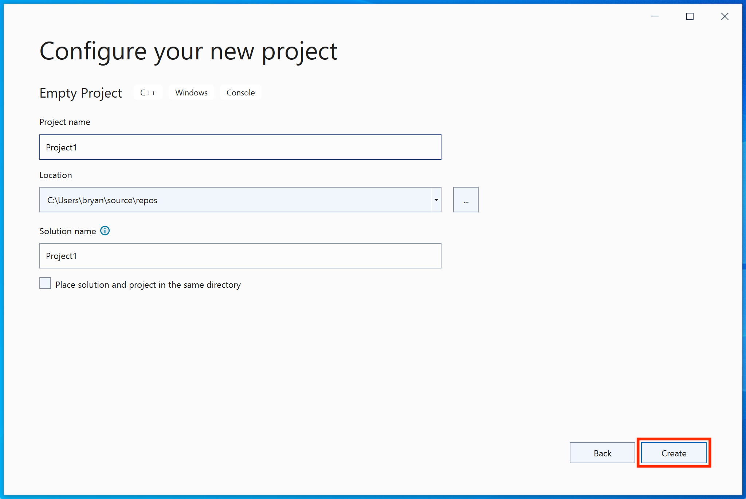This screenshot has height=499, width=746.
Task: Tick the same directory checkbox
Action: (x=45, y=283)
